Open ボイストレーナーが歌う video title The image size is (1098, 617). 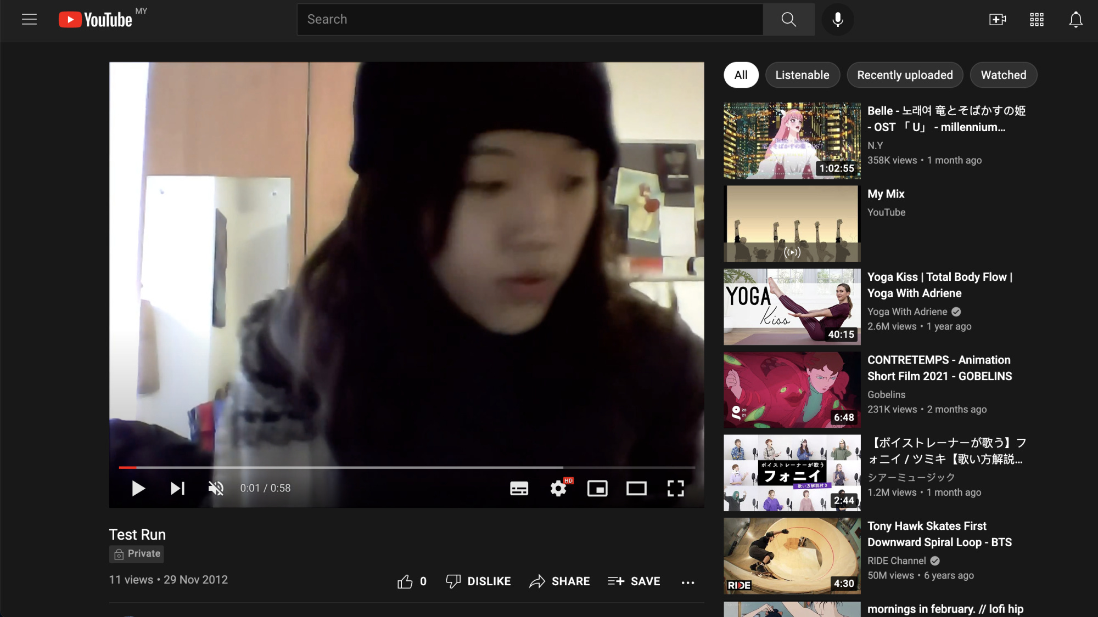pyautogui.click(x=947, y=451)
